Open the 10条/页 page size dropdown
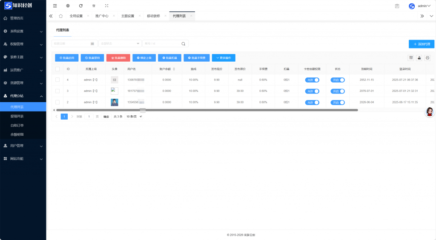Image resolution: width=436 pixels, height=240 pixels. pyautogui.click(x=134, y=117)
